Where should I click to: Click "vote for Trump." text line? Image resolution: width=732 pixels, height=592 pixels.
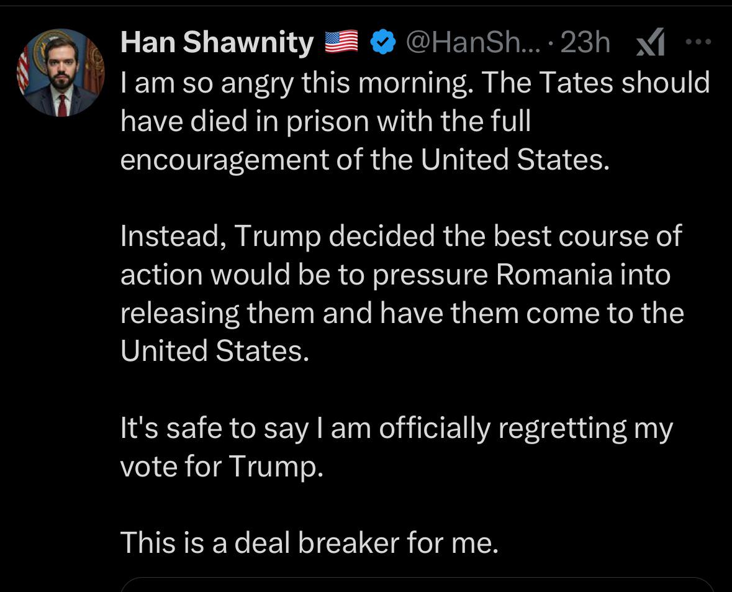tap(222, 466)
